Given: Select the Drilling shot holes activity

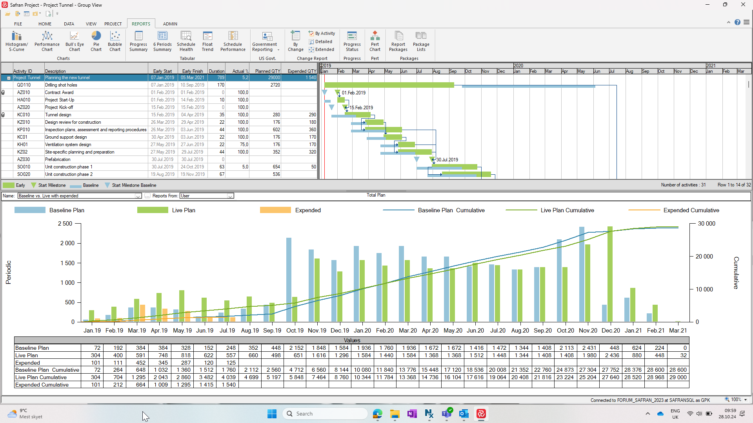Looking at the screenshot, I should pyautogui.click(x=159, y=85).
